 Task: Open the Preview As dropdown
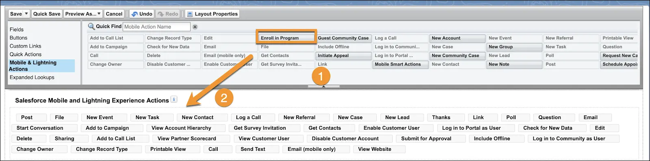tap(83, 14)
